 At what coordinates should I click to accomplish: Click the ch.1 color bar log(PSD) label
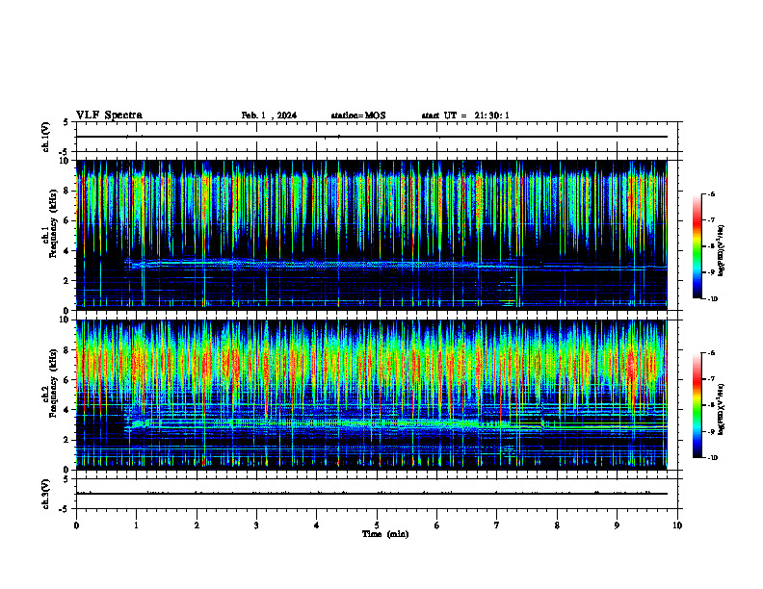click(722, 251)
